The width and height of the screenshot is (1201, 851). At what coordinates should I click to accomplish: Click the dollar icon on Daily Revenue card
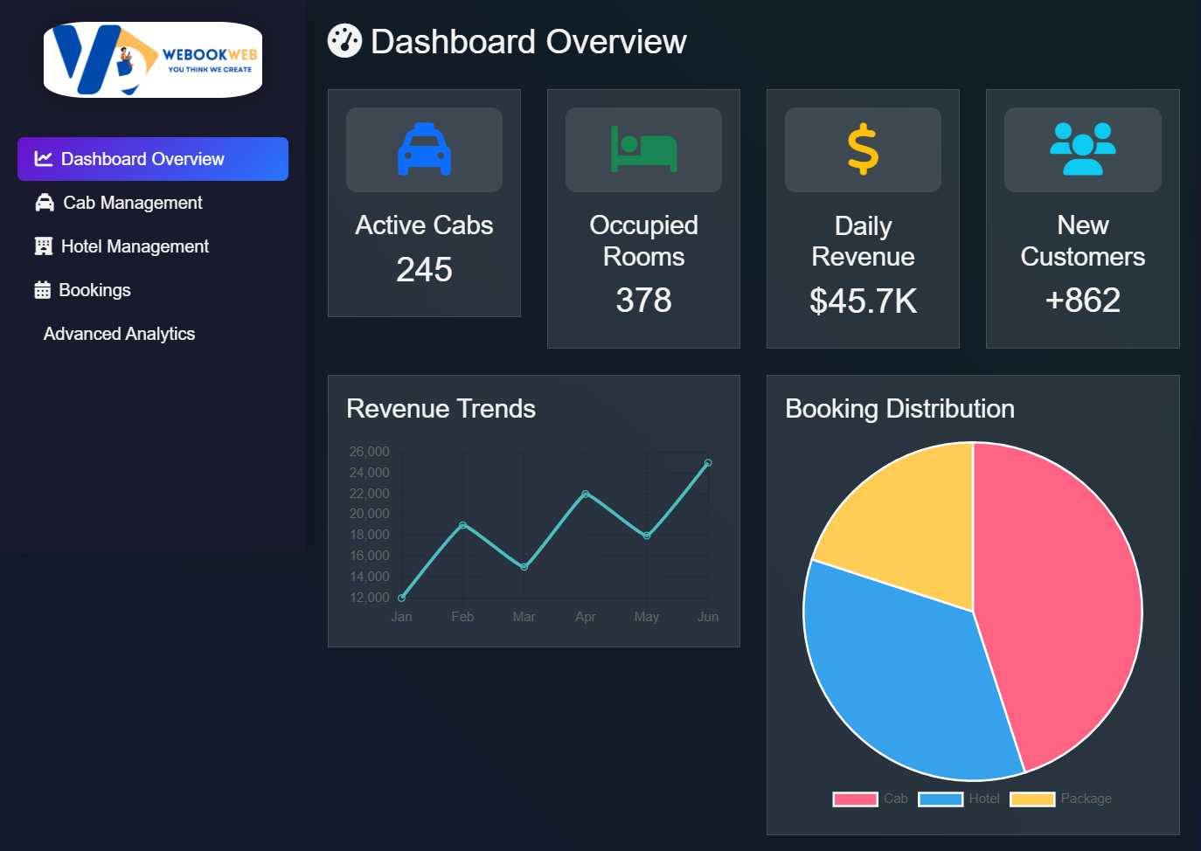coord(863,149)
